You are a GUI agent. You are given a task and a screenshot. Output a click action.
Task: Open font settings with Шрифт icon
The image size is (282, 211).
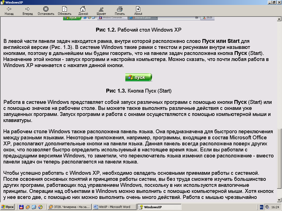101,9
